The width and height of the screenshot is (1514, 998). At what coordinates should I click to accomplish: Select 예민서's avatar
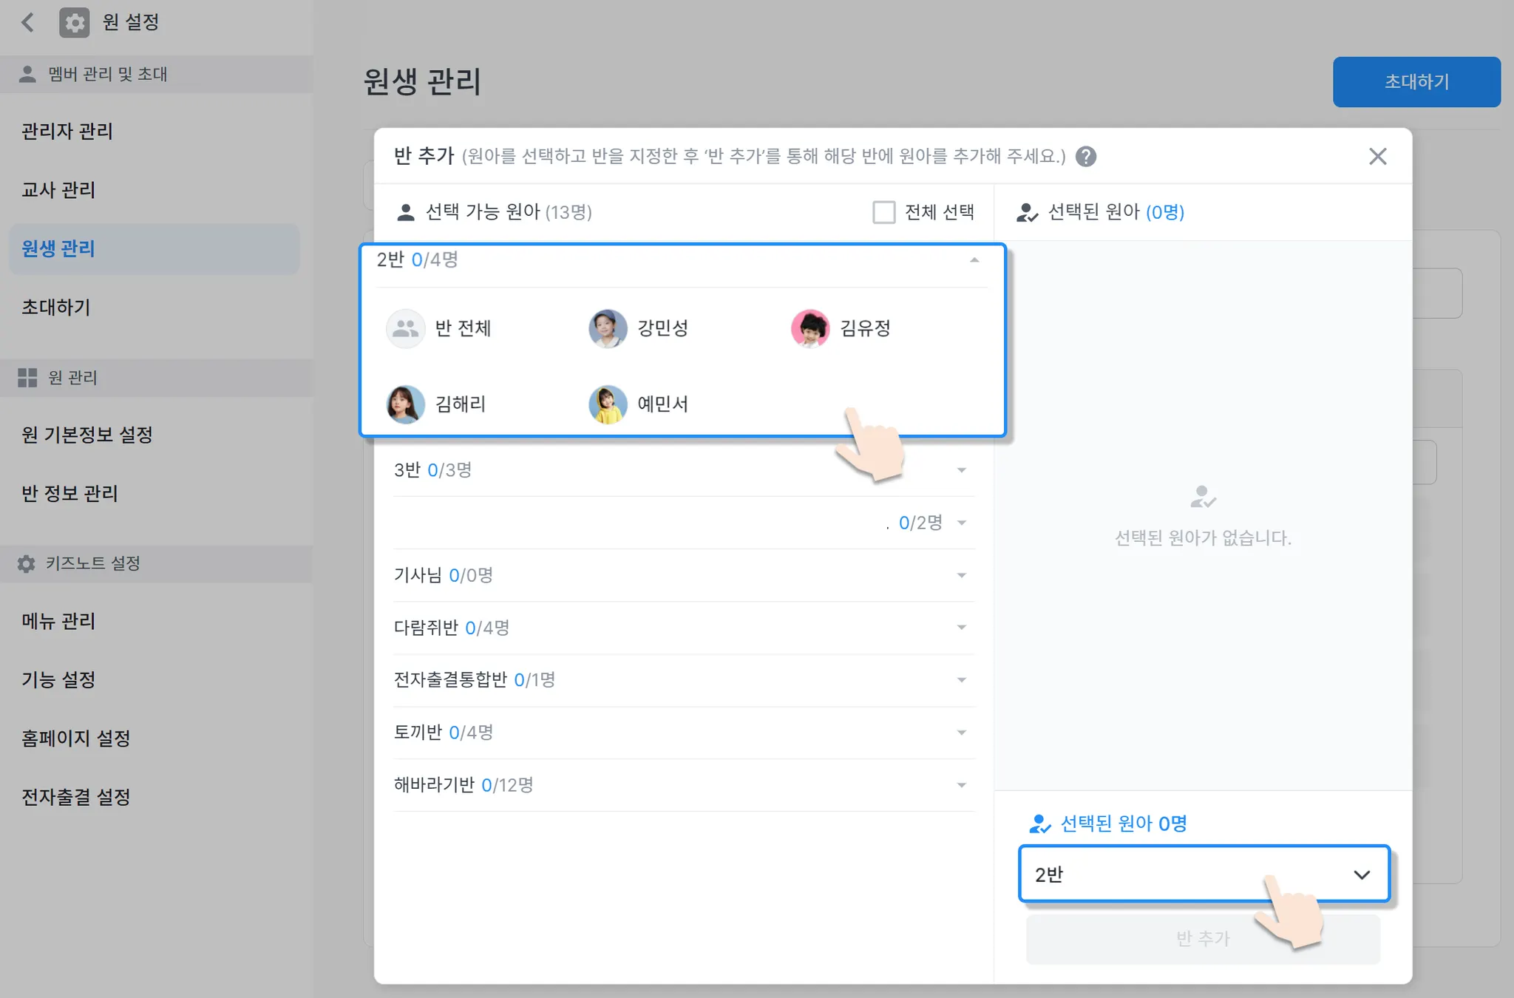coord(608,404)
